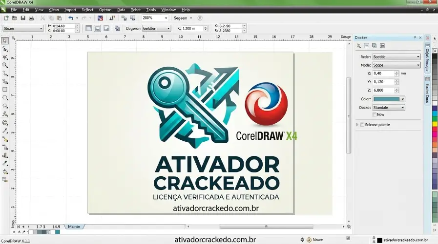
Task: Expand the Selexse palette section
Action: [x=357, y=125]
